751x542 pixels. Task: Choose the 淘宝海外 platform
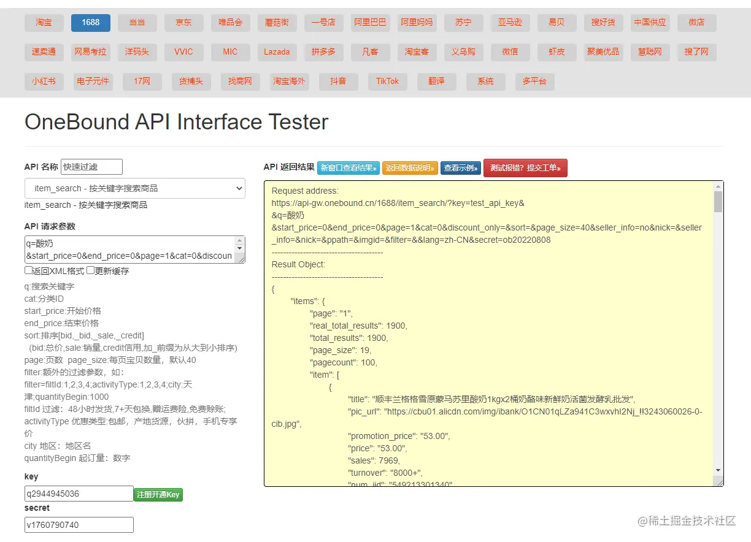pyautogui.click(x=290, y=82)
